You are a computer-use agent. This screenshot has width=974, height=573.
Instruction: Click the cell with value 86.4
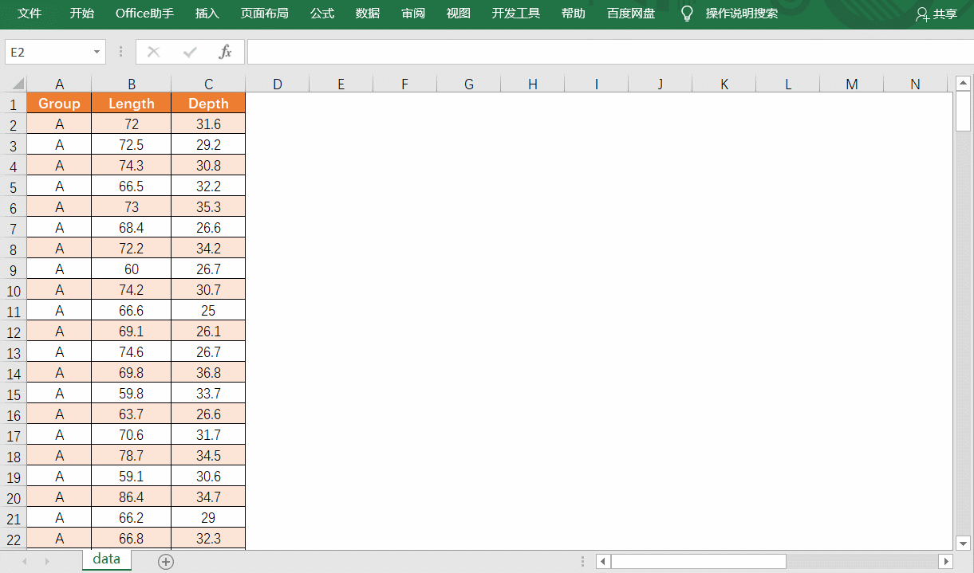click(x=132, y=497)
